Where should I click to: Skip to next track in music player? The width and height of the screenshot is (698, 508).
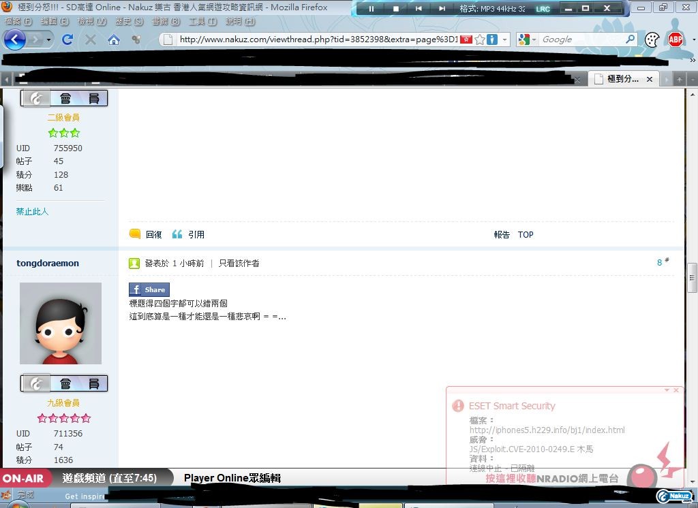[442, 9]
